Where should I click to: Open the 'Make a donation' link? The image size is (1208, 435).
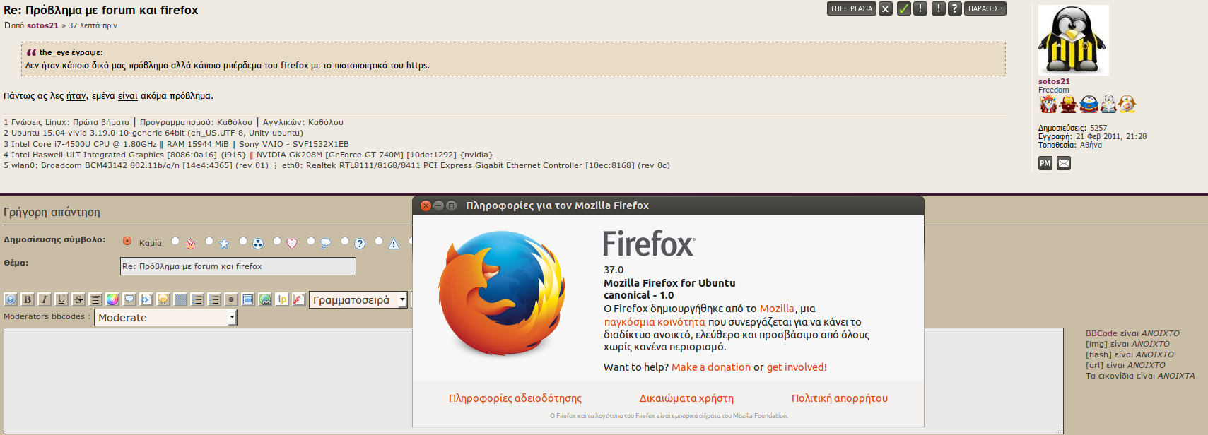710,367
